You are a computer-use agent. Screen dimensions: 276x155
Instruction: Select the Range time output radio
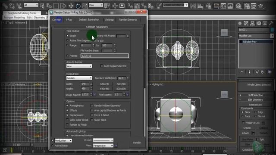[x=67, y=45]
